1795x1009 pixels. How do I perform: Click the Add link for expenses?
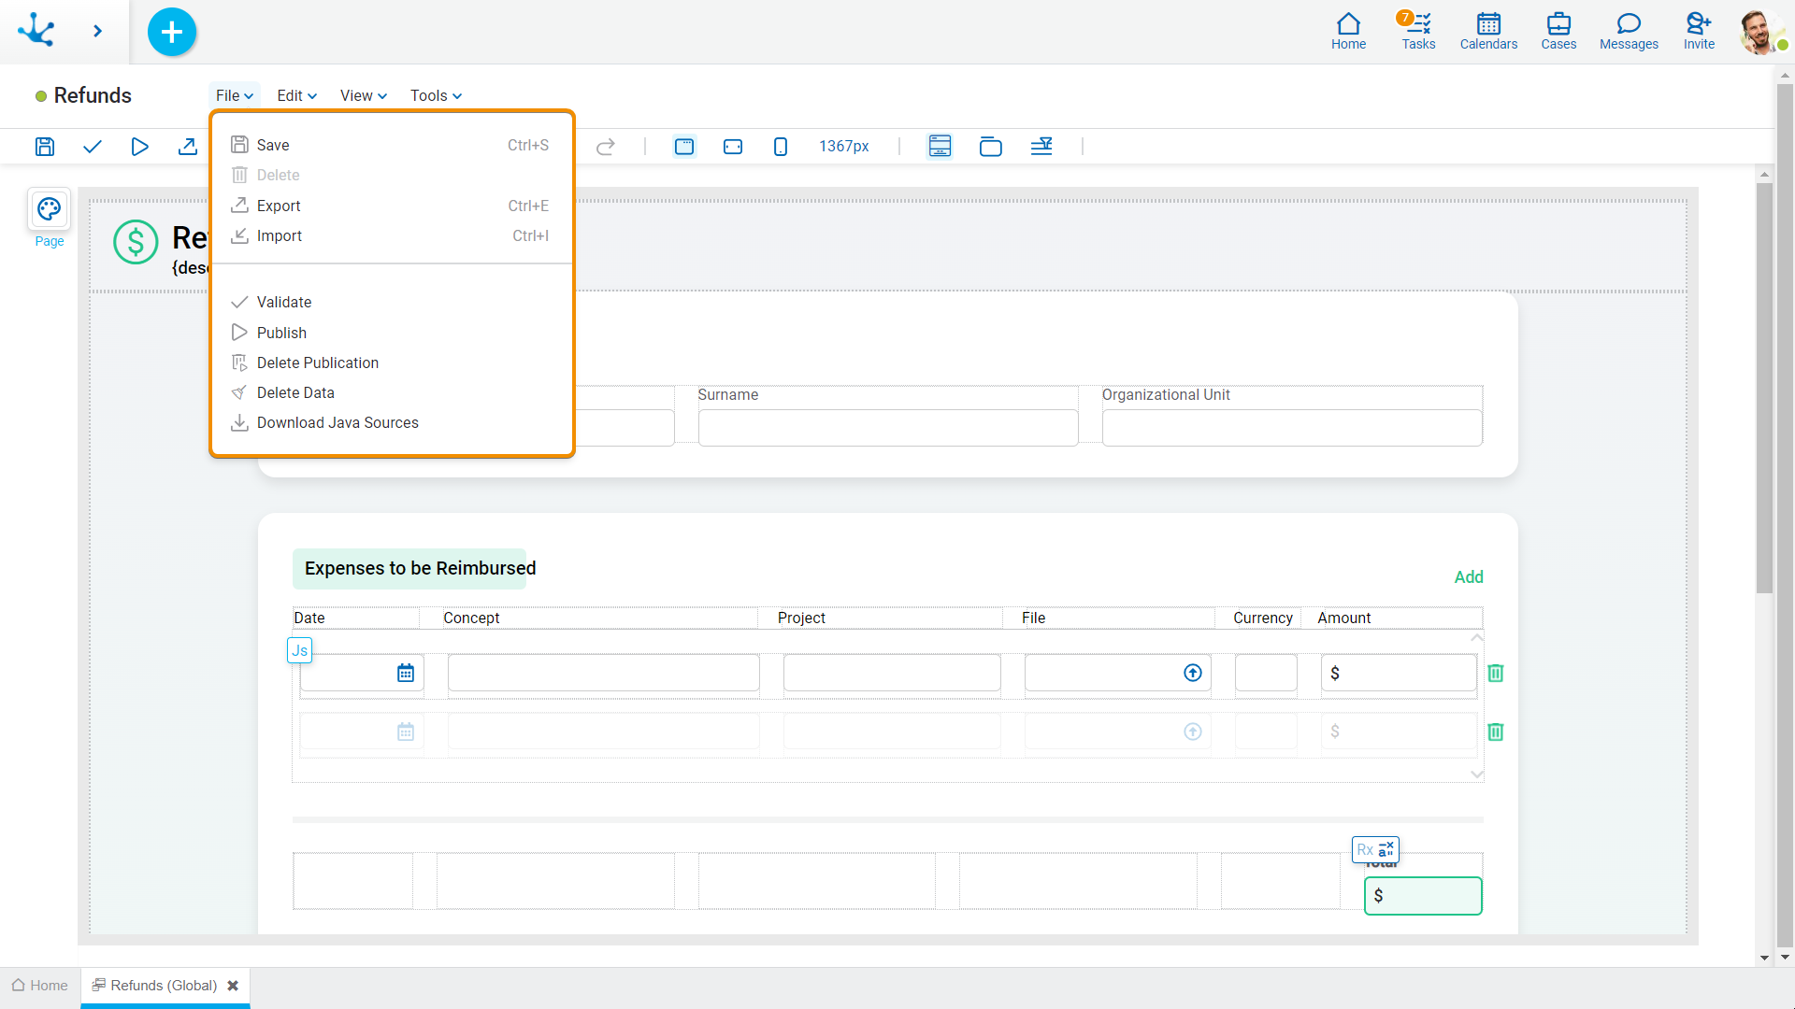coord(1469,577)
